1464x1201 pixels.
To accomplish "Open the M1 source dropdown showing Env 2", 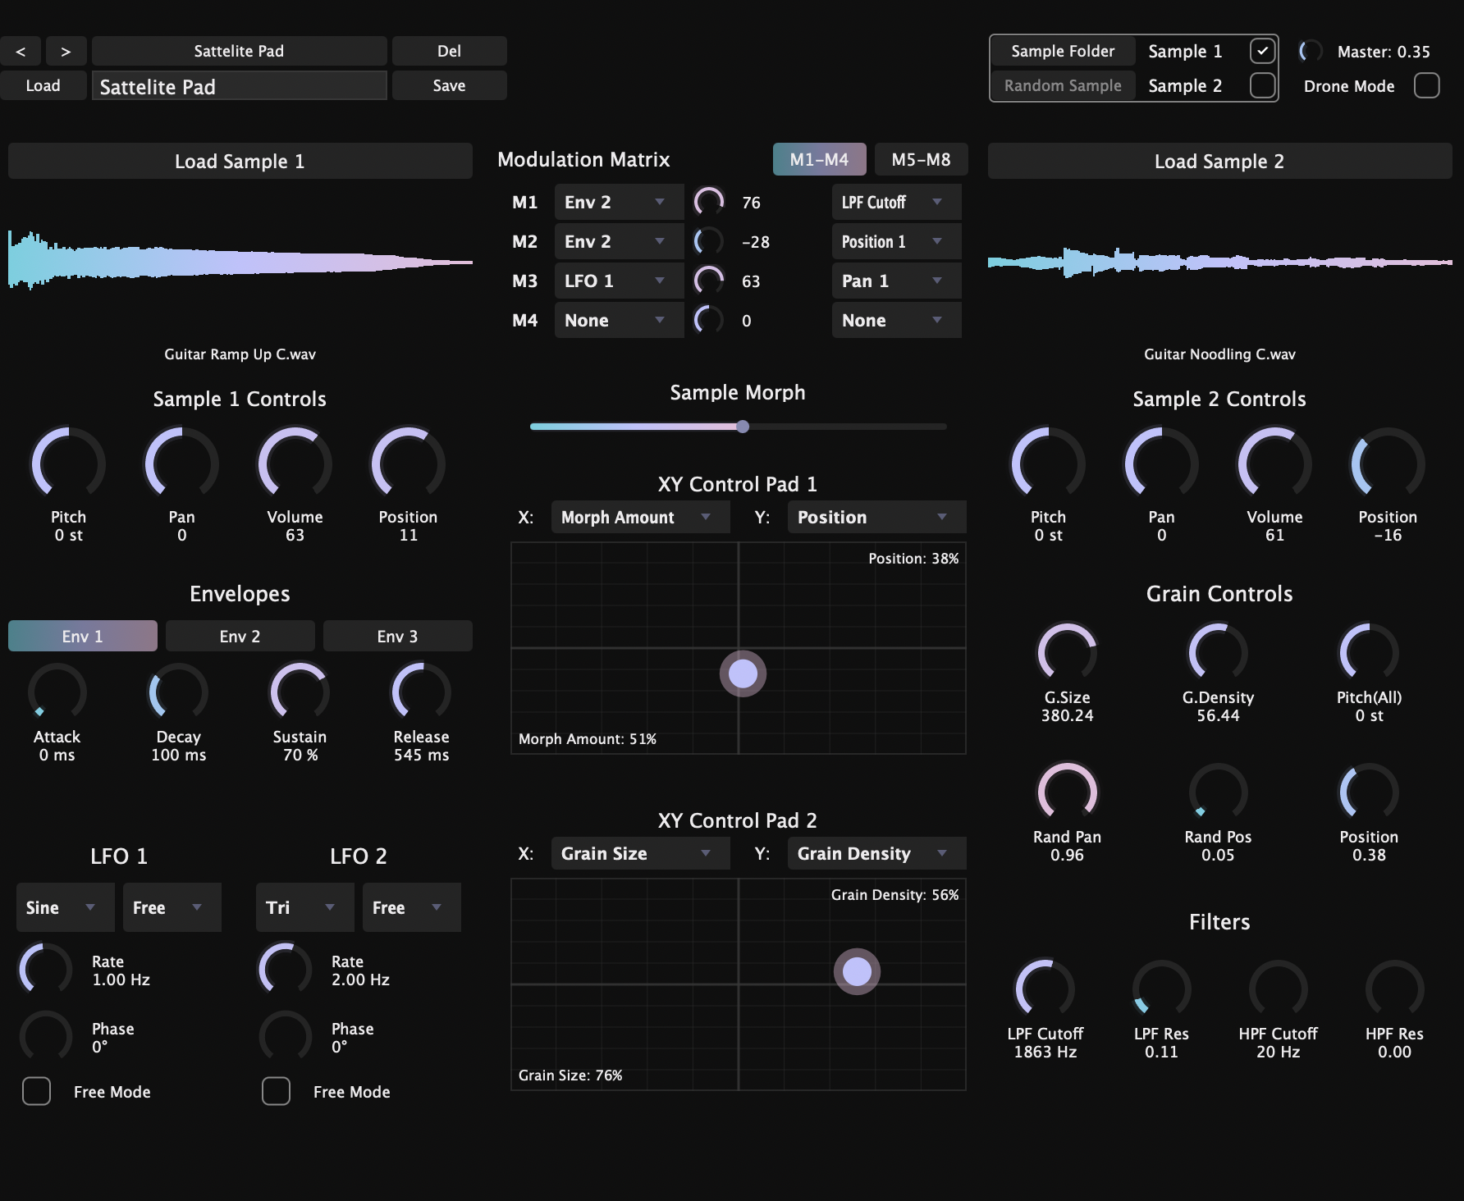I will tap(618, 201).
